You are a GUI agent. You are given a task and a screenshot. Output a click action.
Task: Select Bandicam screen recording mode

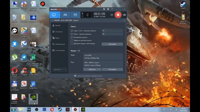click(x=54, y=15)
